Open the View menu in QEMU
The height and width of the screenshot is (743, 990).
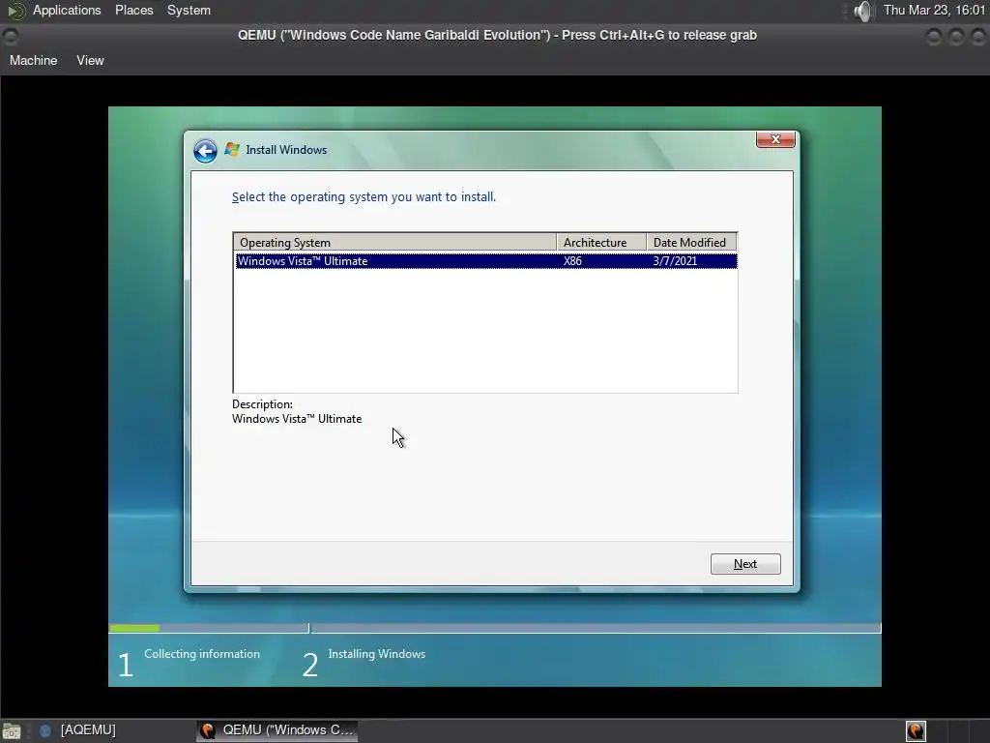90,61
